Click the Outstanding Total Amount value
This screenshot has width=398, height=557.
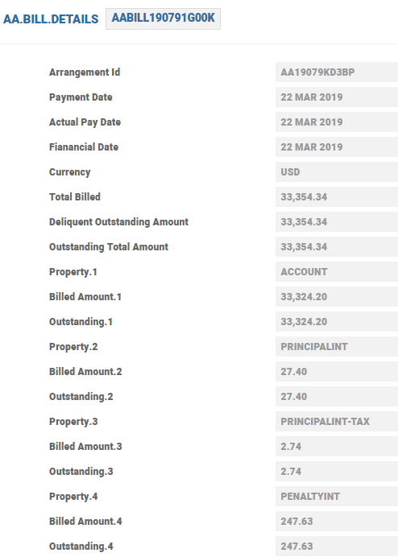coord(337,246)
